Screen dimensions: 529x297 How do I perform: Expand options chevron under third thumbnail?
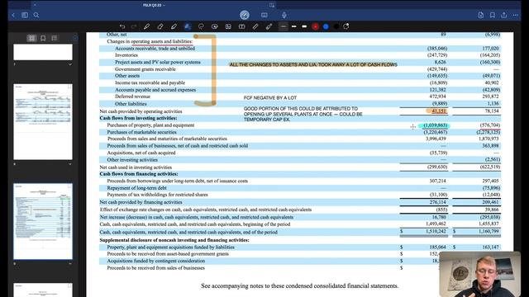(x=69, y=264)
